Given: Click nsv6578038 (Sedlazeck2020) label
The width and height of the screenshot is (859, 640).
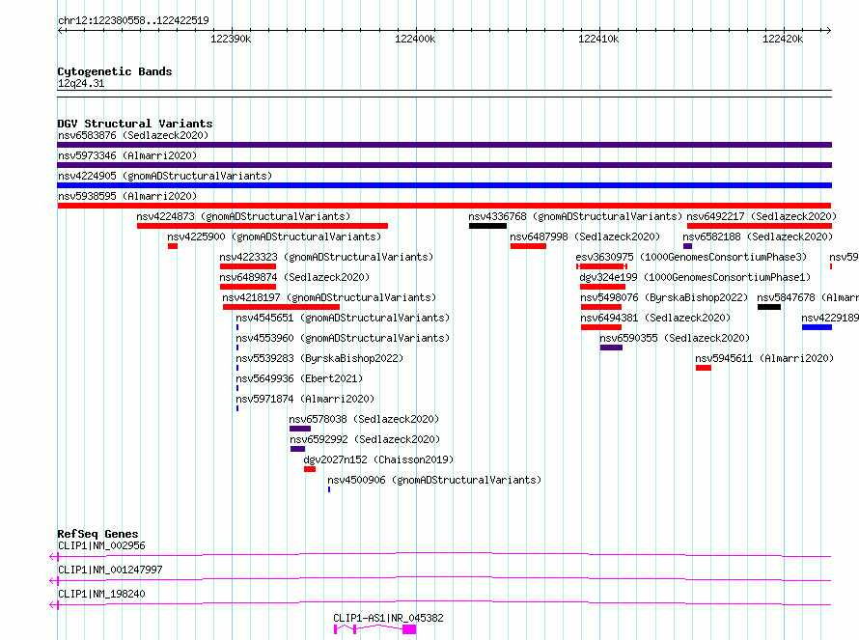Looking at the screenshot, I should pyautogui.click(x=364, y=419).
